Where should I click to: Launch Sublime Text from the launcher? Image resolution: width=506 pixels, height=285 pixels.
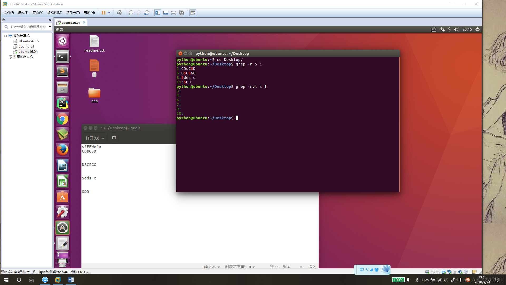(x=62, y=72)
